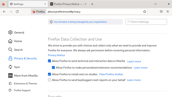The image size is (172, 97).
Task: Click the Firefox identity icon in address bar
Action: [39, 12]
